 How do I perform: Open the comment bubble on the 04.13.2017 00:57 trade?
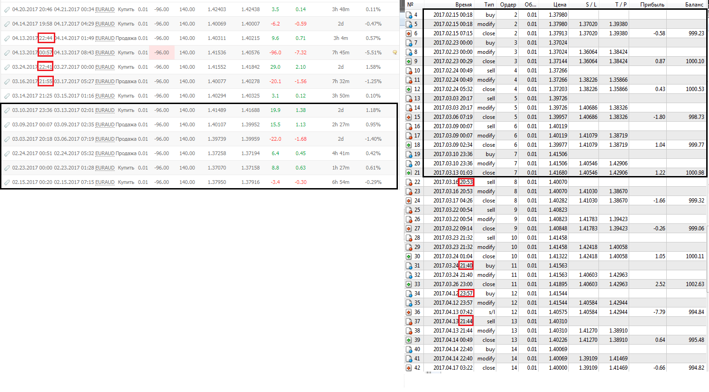tap(395, 52)
